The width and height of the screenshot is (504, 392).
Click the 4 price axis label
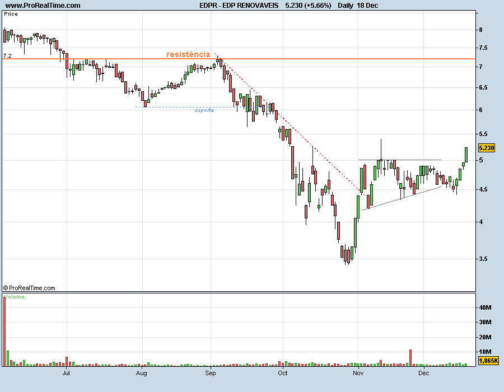tap(480, 222)
